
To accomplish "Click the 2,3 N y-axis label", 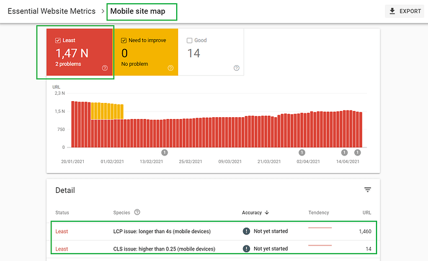I will click(x=60, y=93).
